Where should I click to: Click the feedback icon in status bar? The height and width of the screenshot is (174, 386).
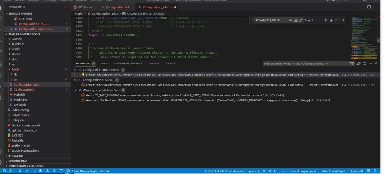tap(368, 171)
